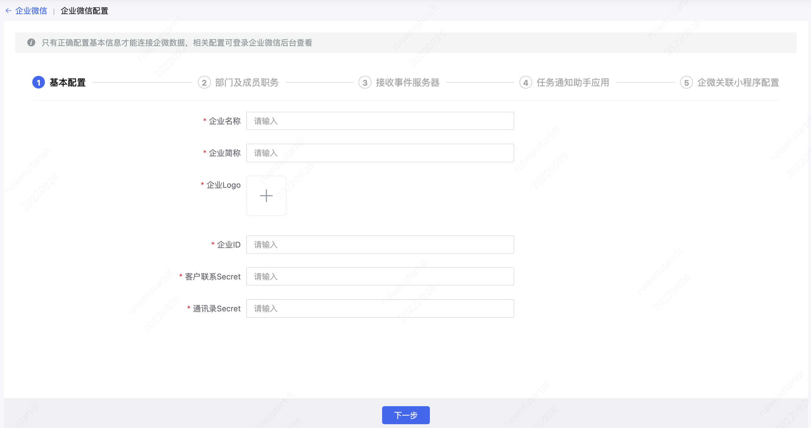Click the 客户联系Secret field label
This screenshot has height=428, width=811.
point(213,277)
